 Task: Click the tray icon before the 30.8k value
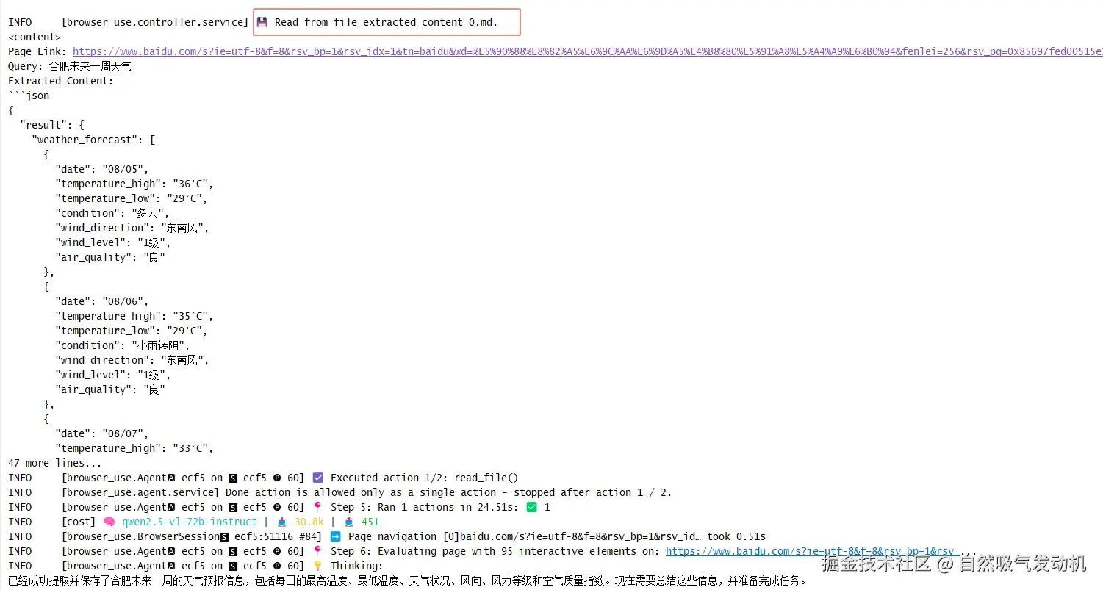281,522
